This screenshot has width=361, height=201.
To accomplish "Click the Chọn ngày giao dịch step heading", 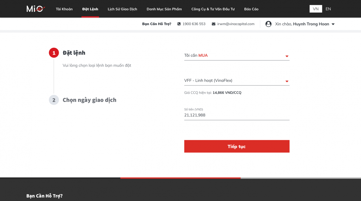I will pyautogui.click(x=89, y=100).
